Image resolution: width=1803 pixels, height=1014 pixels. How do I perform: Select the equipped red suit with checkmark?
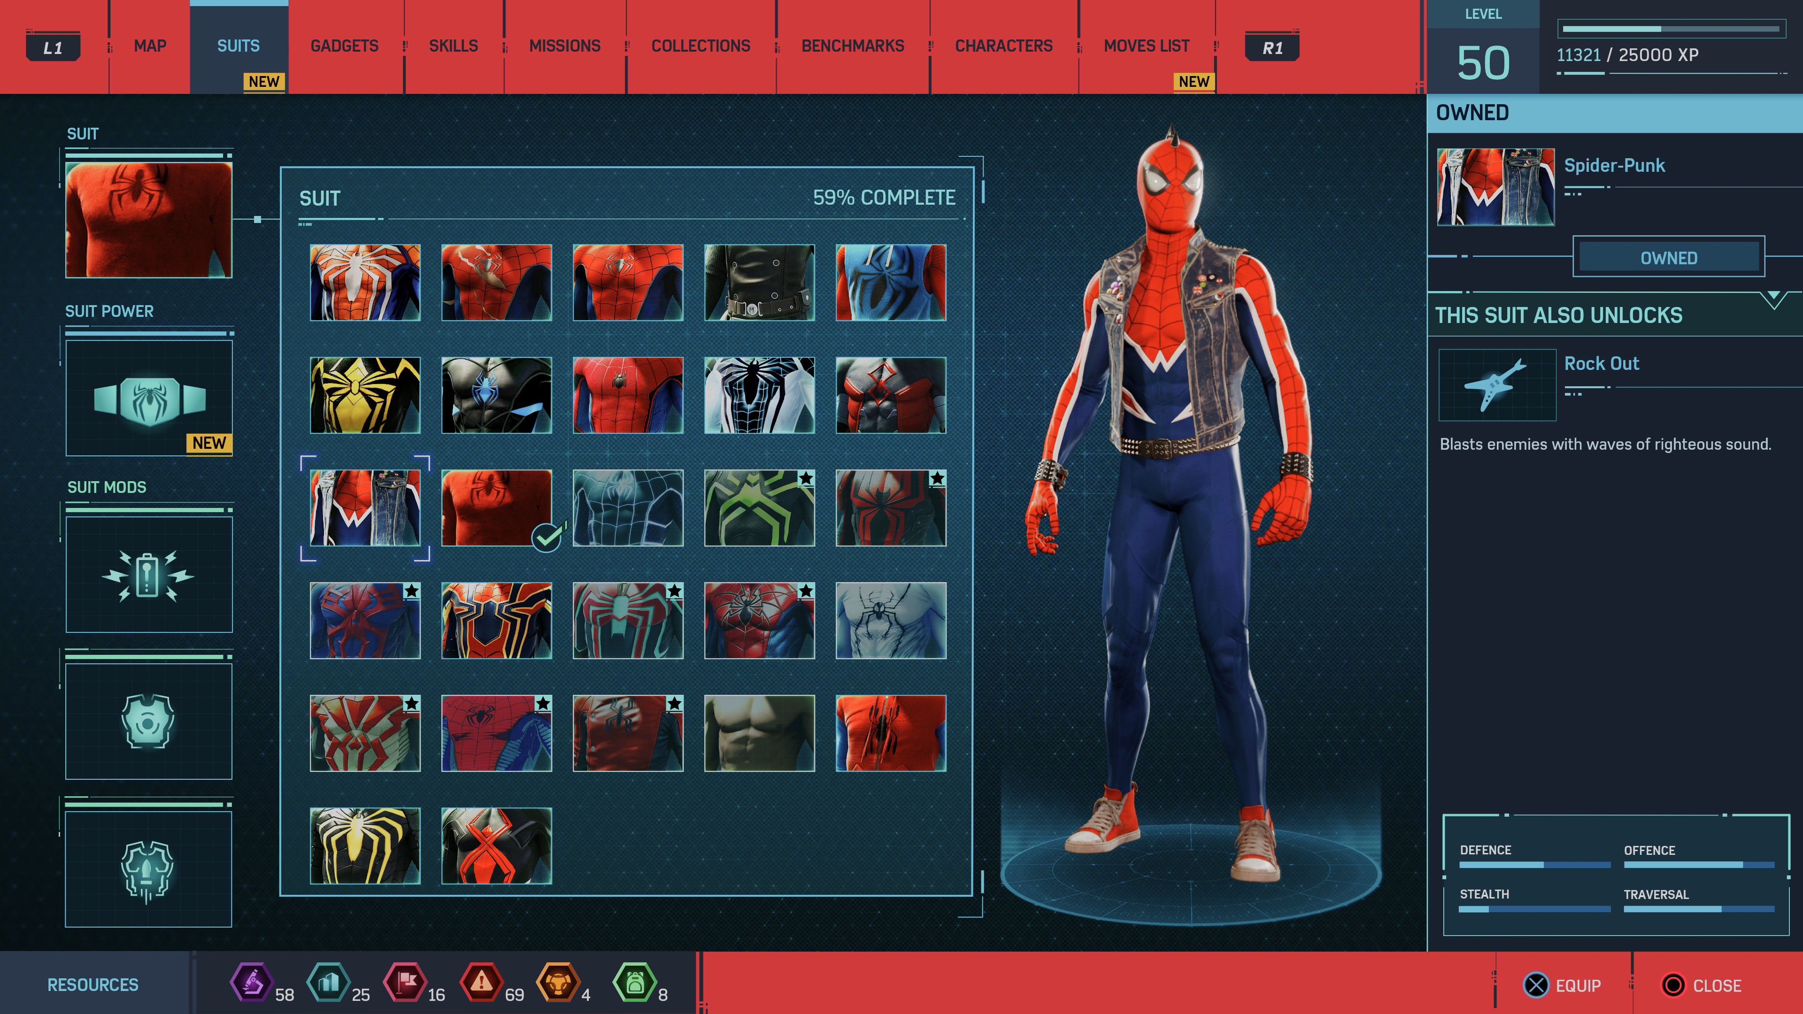(497, 508)
